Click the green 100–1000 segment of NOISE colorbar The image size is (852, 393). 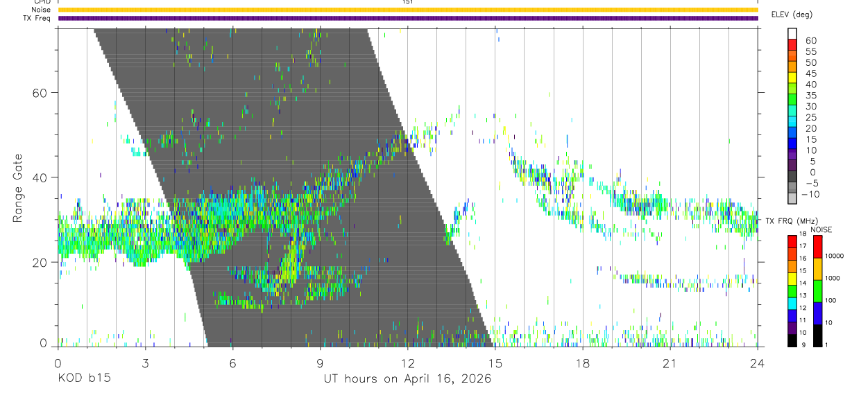tap(818, 291)
